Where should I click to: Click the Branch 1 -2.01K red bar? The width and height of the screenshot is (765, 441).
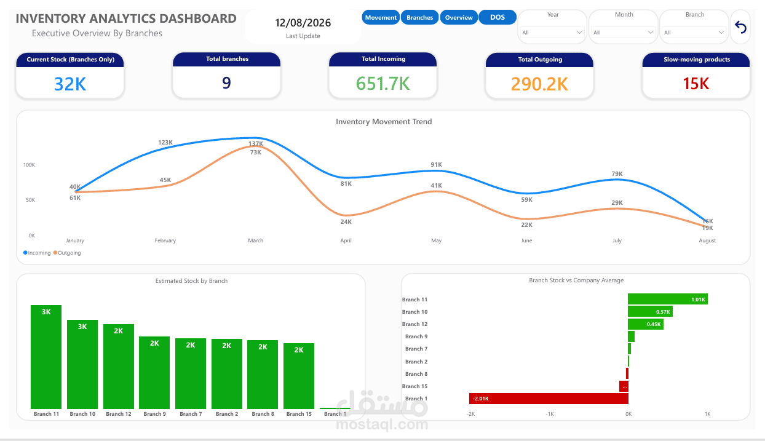tap(549, 399)
